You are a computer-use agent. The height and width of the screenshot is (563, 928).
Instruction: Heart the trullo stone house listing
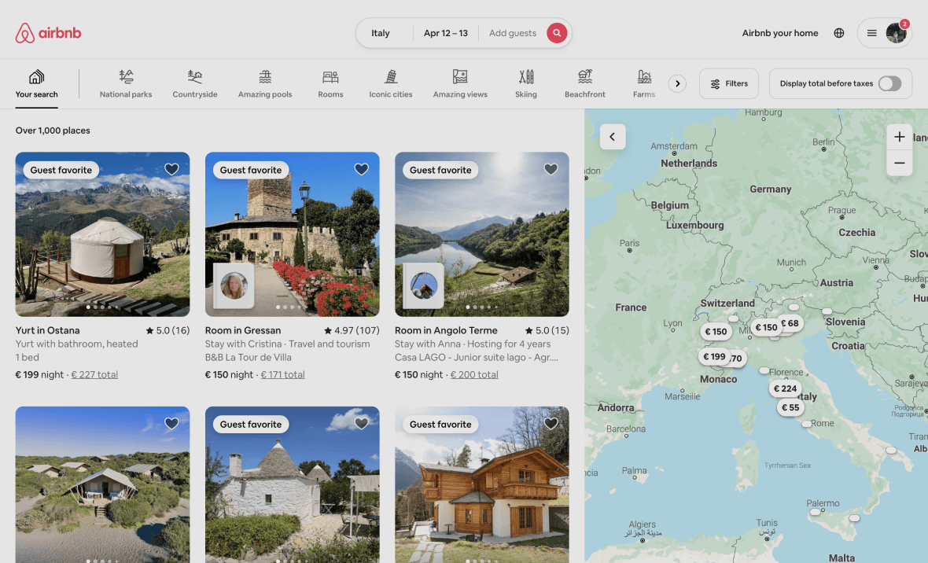[x=361, y=423]
